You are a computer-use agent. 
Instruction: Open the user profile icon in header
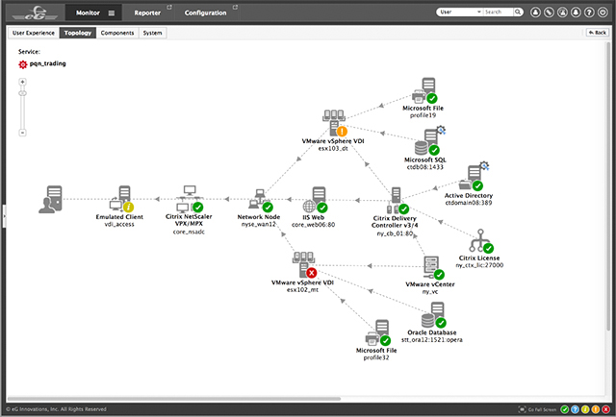(x=535, y=12)
